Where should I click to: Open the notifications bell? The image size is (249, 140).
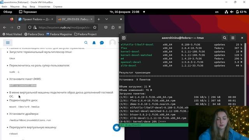tap(94, 42)
